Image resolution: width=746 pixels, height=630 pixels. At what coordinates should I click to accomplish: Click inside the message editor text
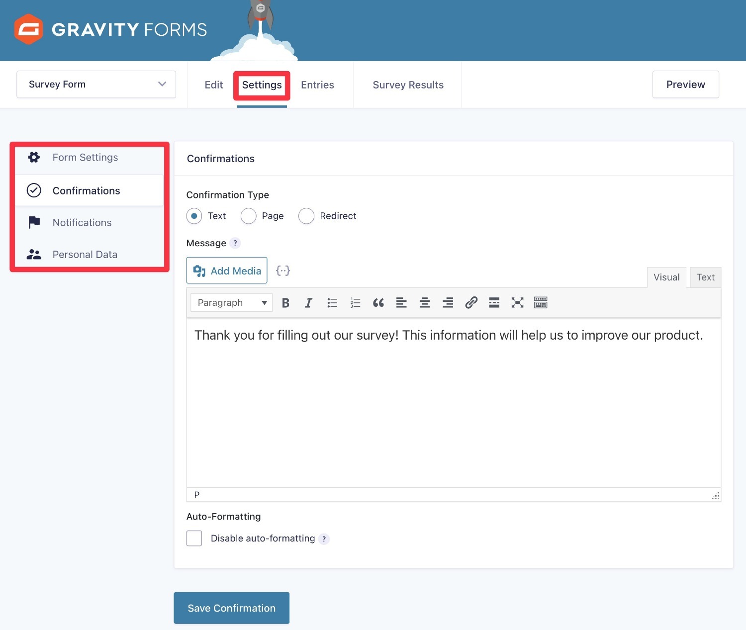449,335
